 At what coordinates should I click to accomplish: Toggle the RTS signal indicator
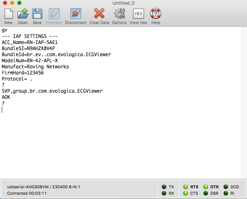pyautogui.click(x=186, y=187)
